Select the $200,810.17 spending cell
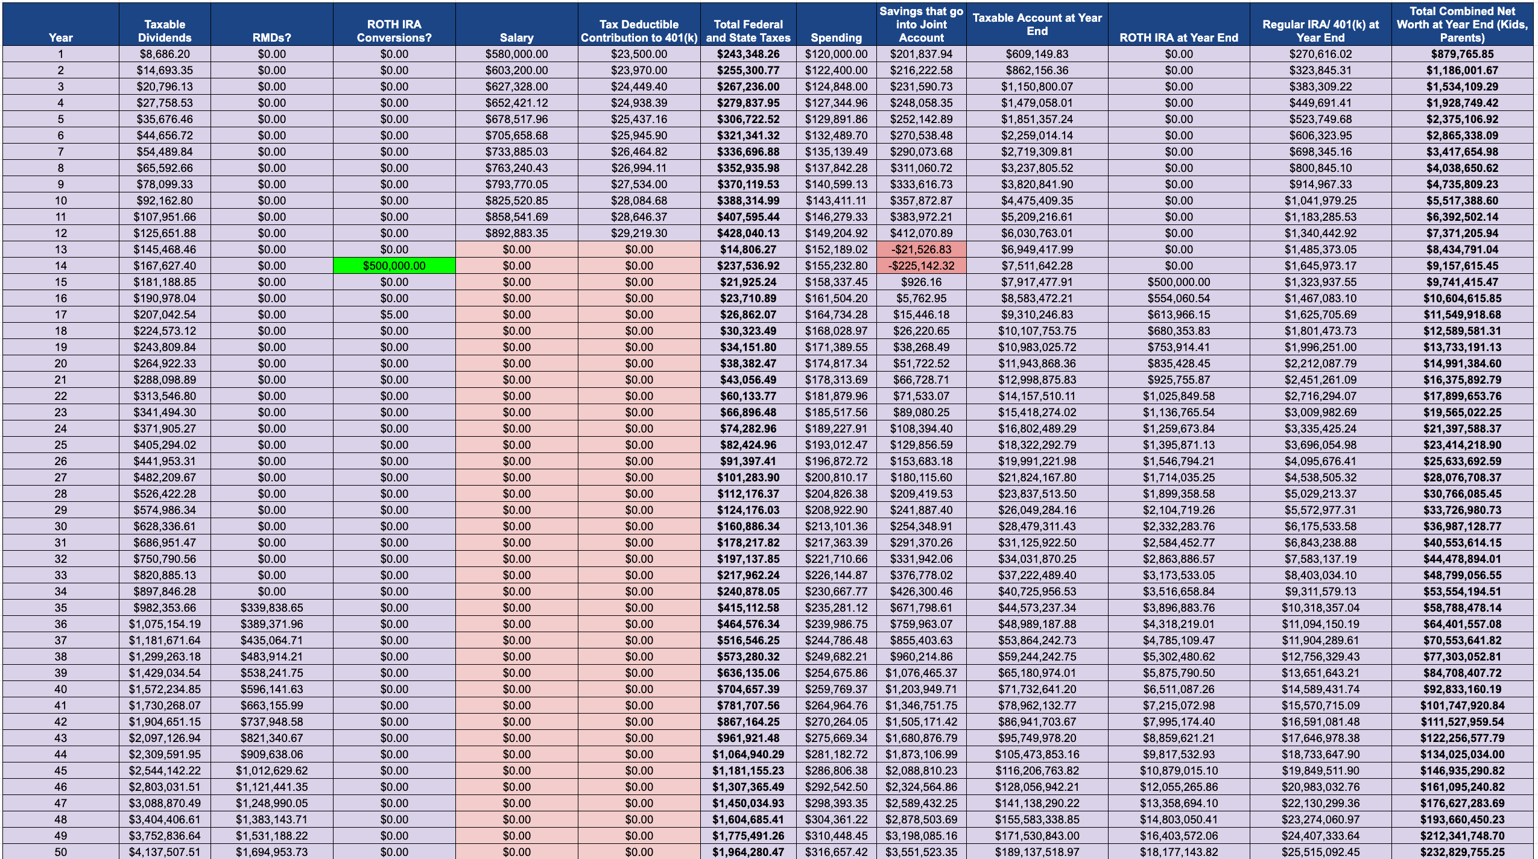This screenshot has height=859, width=1538. (x=836, y=477)
